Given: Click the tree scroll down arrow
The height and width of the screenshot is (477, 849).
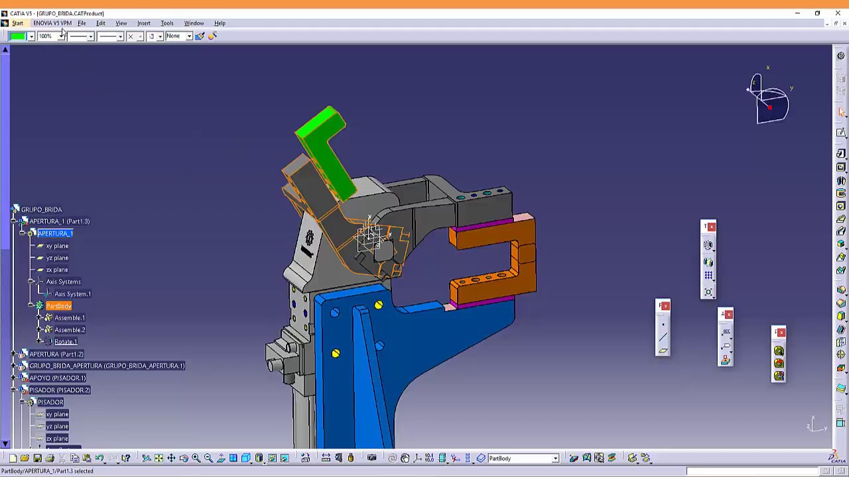Looking at the screenshot, I should pyautogui.click(x=5, y=444).
